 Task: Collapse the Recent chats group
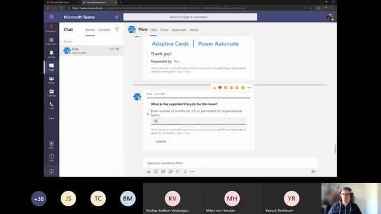[x=67, y=42]
